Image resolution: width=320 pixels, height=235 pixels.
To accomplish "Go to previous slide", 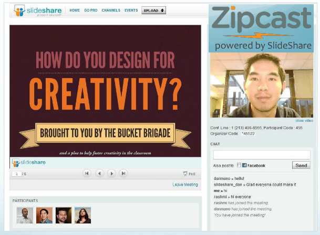I will (99, 173).
